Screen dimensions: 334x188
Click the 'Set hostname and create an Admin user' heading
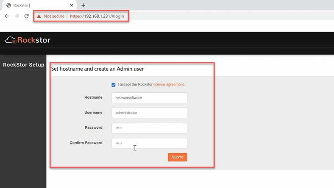[97, 69]
